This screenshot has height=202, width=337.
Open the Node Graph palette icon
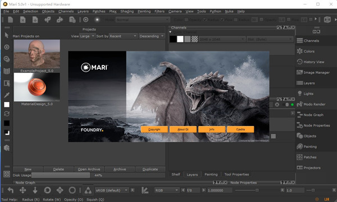299,115
